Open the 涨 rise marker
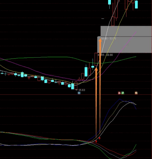Viewport: 152px width, 159px height. (x=119, y=93)
